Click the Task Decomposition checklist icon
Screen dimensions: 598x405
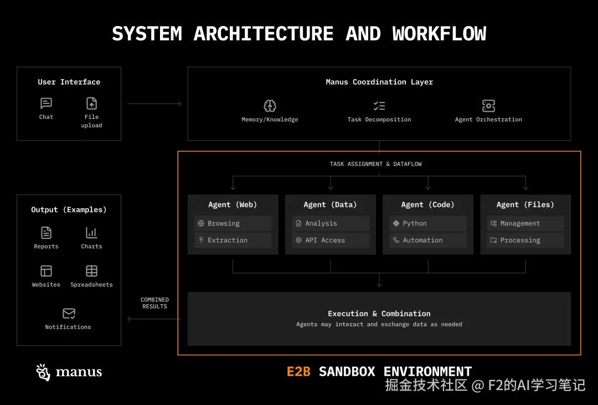pos(379,106)
